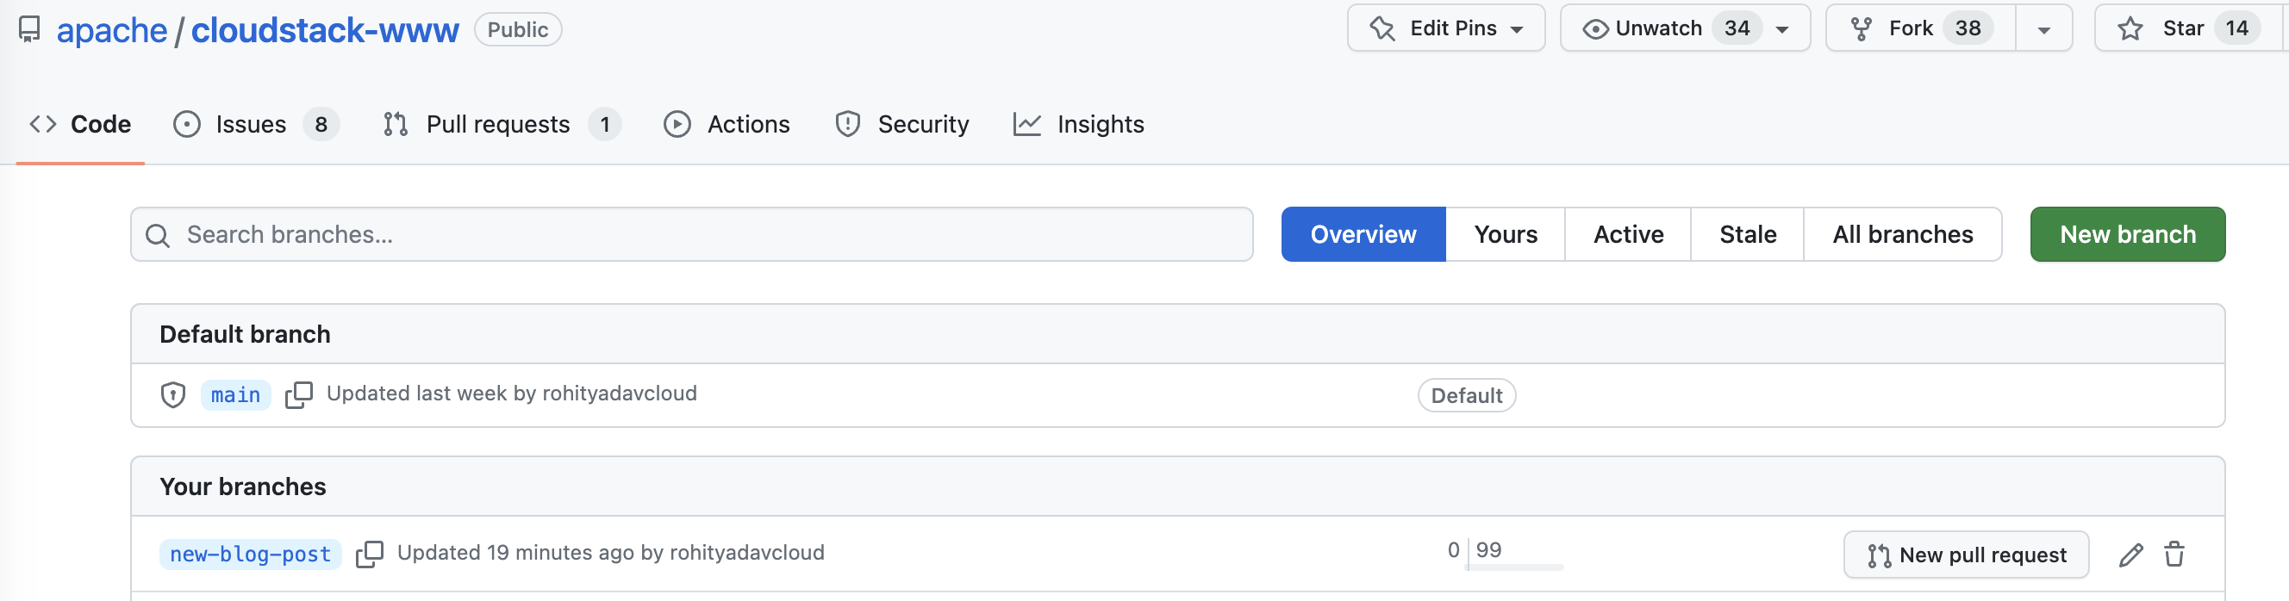This screenshot has height=601, width=2289.
Task: Click the branch protection shield icon
Action: coord(173,394)
